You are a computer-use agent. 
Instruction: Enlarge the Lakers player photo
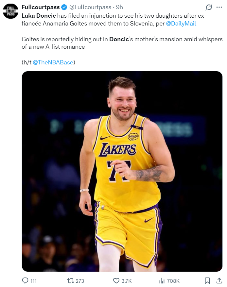(122, 171)
